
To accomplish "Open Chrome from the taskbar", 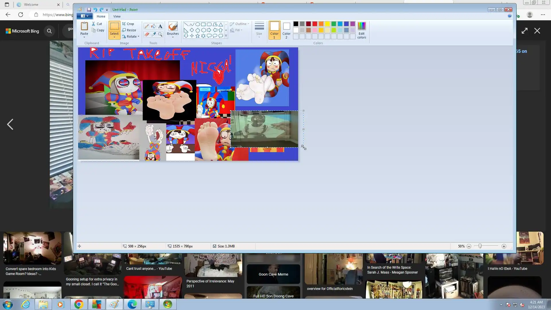I will 78,304.
